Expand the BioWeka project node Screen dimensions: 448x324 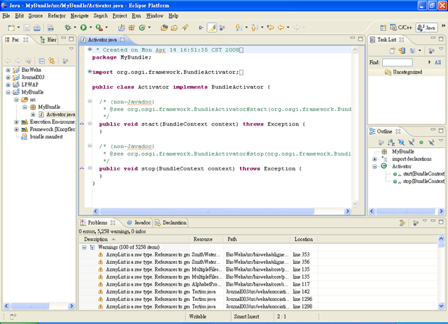pyautogui.click(x=8, y=71)
